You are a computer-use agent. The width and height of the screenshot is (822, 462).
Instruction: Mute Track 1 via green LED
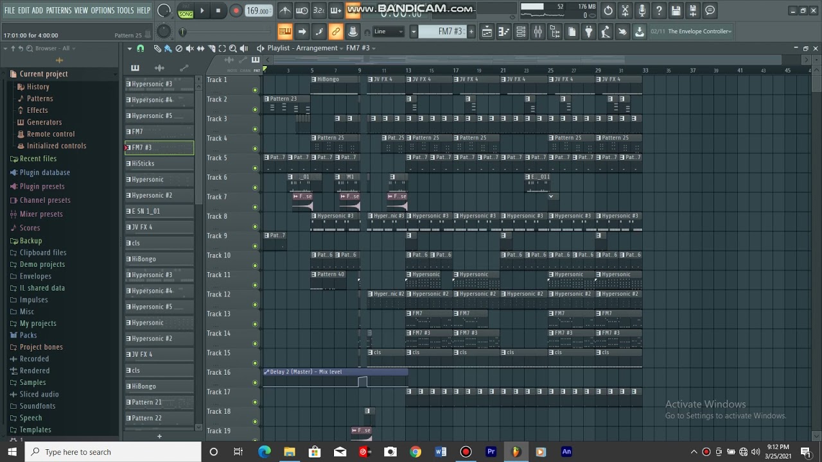pos(255,90)
